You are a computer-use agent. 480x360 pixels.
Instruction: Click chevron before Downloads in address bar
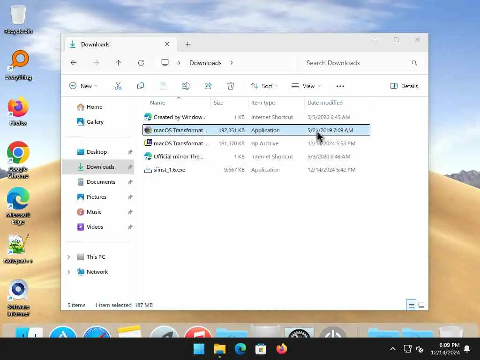click(x=179, y=63)
